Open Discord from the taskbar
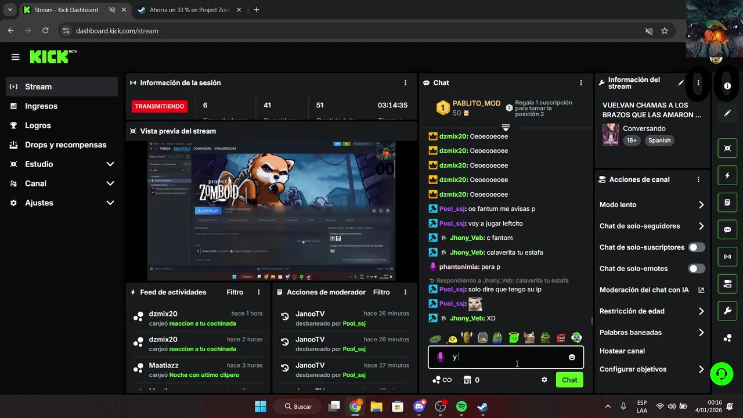This screenshot has height=418, width=743. (x=419, y=406)
